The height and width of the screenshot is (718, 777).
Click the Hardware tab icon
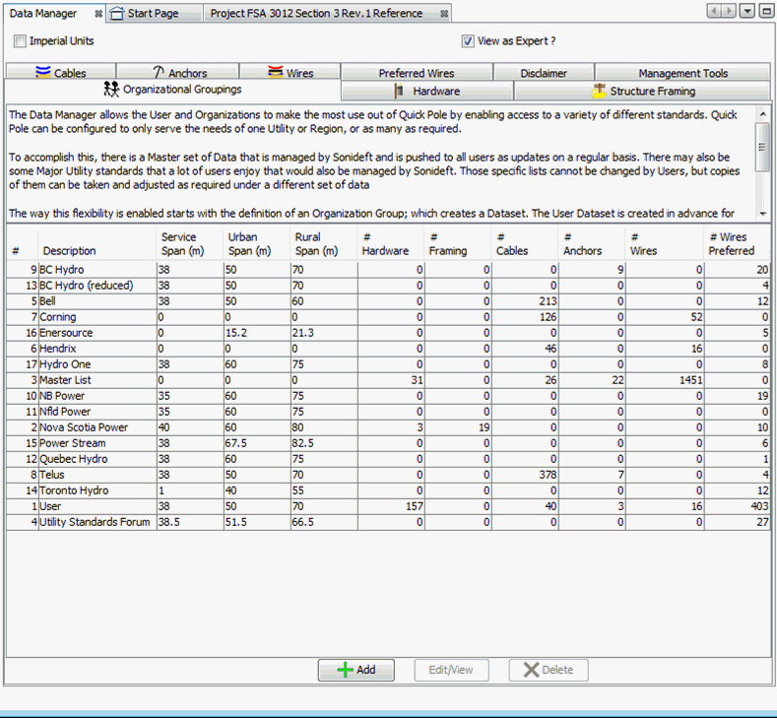click(398, 92)
